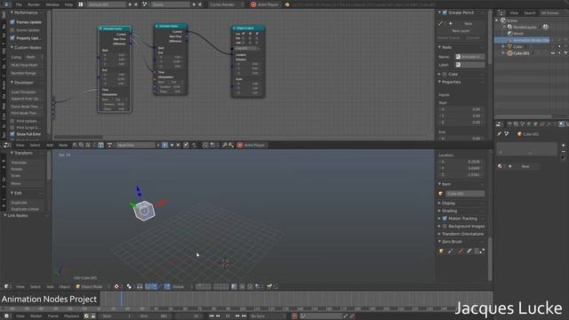Toggle the Background Images checkbox
The image size is (569, 320).
(x=445, y=227)
